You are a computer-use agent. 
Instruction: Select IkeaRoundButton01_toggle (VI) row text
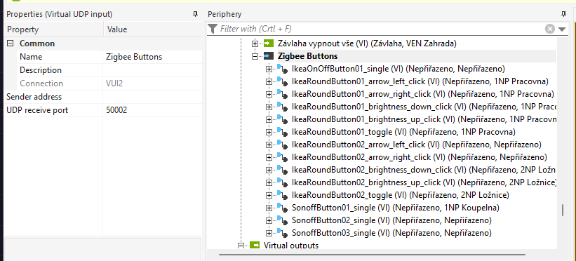[403, 132]
